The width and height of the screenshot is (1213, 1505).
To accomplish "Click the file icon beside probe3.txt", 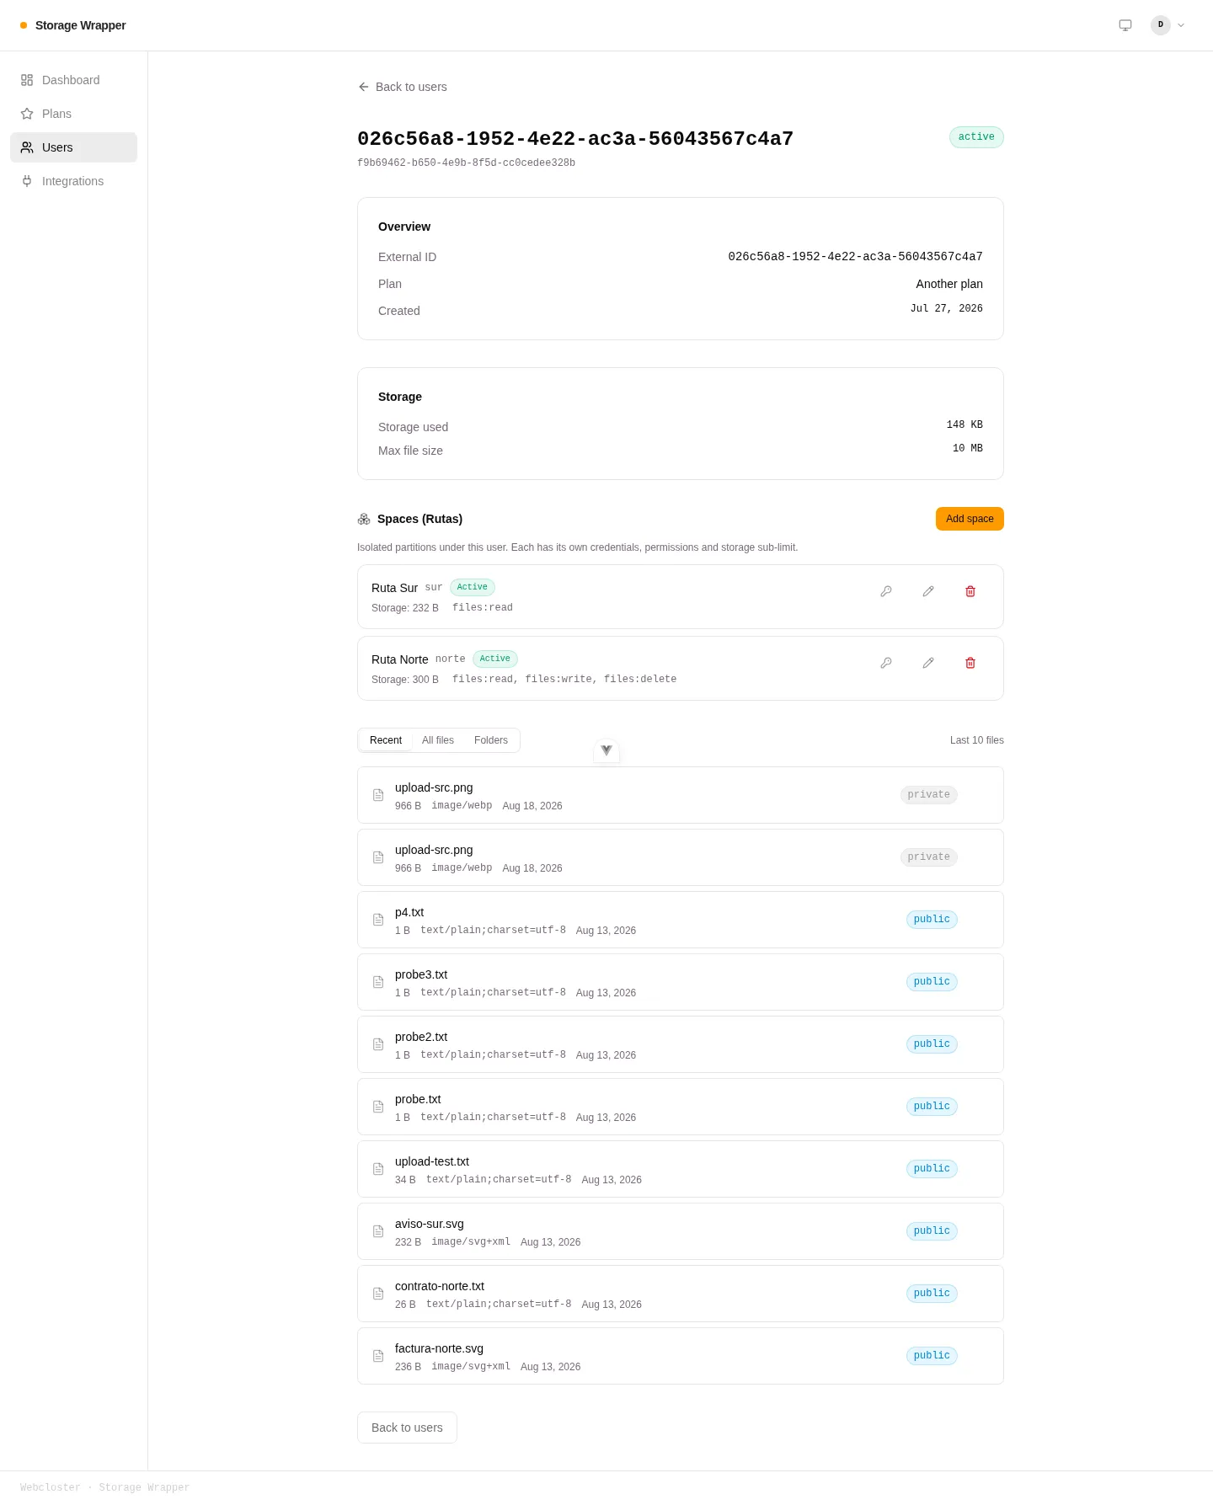I will 378,982.
